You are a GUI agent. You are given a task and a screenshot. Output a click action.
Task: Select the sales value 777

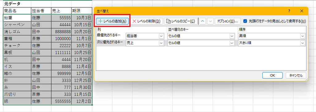(x=61, y=87)
